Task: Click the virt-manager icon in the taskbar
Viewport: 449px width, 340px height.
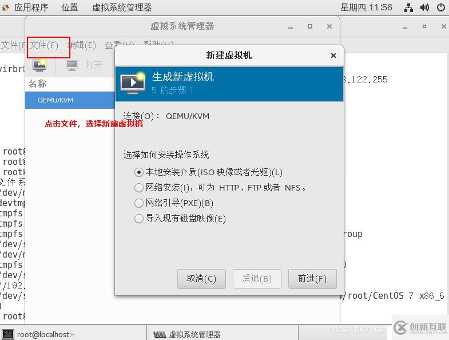Action: click(160, 334)
